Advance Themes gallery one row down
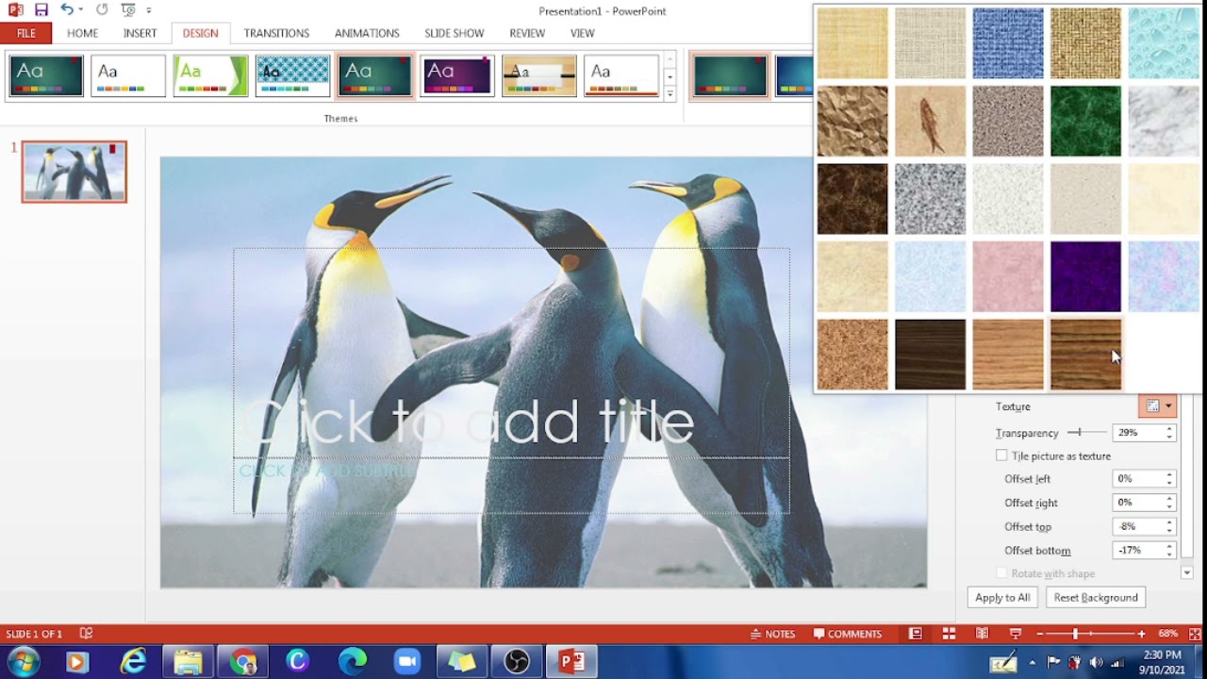This screenshot has height=679, width=1207. click(x=670, y=76)
